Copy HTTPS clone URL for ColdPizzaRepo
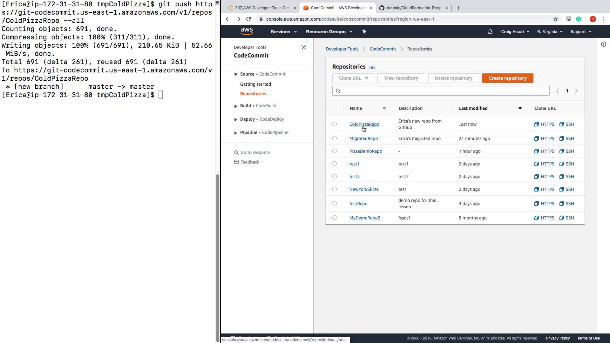Screen dimensions: 610x343 tap(544, 124)
